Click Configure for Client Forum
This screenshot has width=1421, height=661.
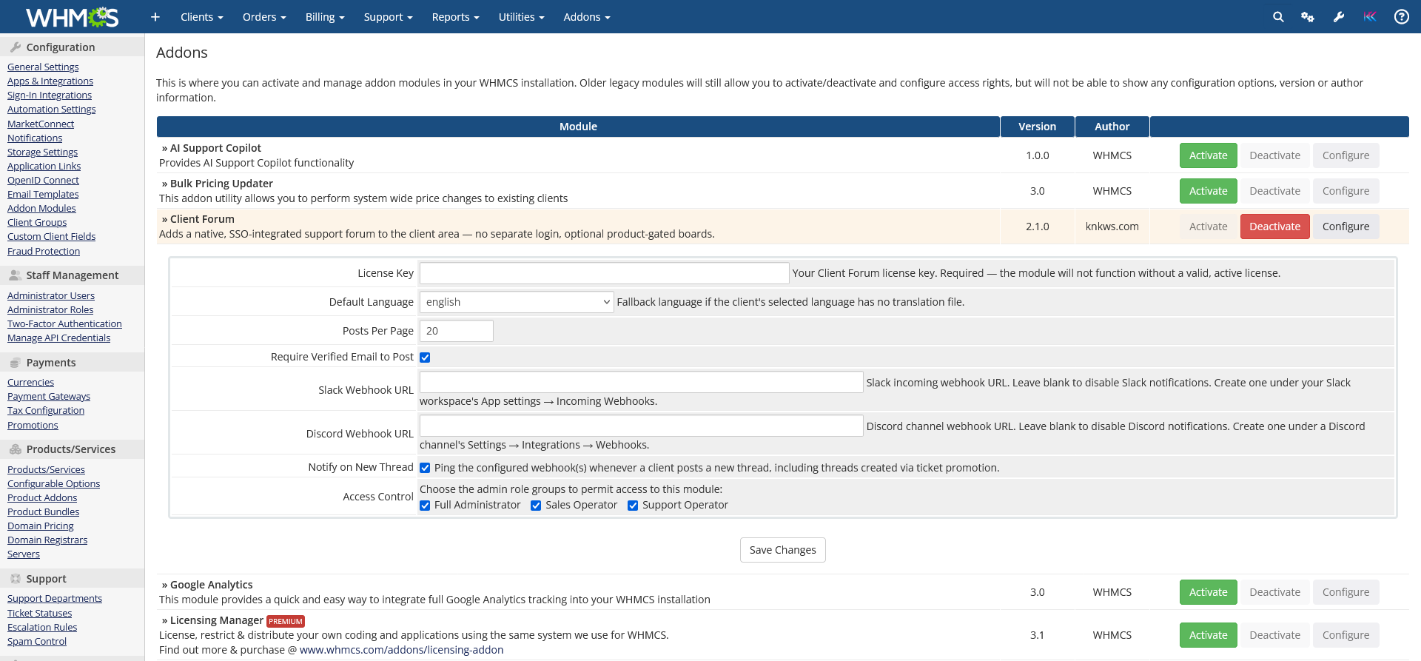pyautogui.click(x=1346, y=227)
